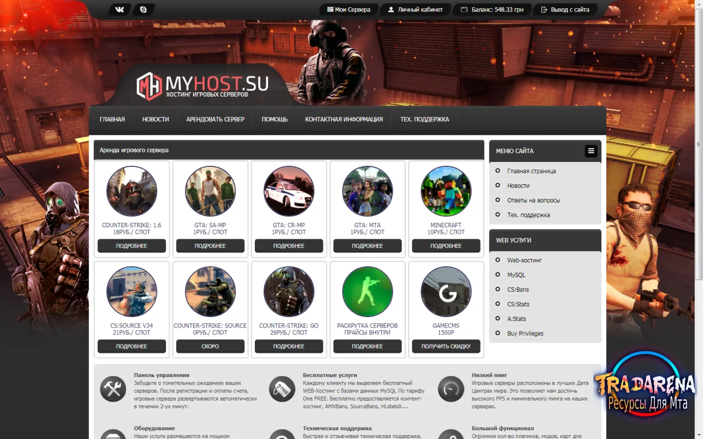Click GTA: MTA round game image
Image resolution: width=703 pixels, height=439 pixels.
[367, 192]
